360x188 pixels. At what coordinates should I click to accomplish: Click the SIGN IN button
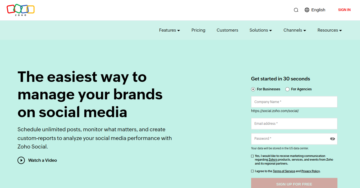coord(344,10)
